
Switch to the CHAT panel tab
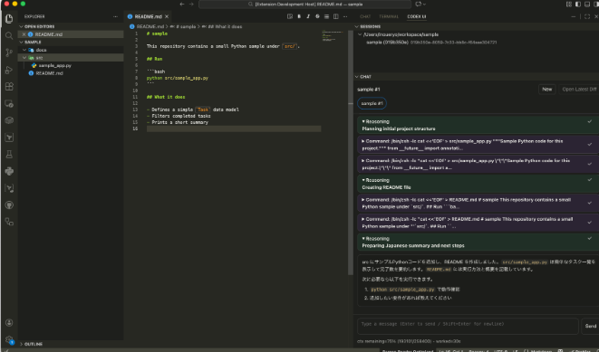coord(365,16)
